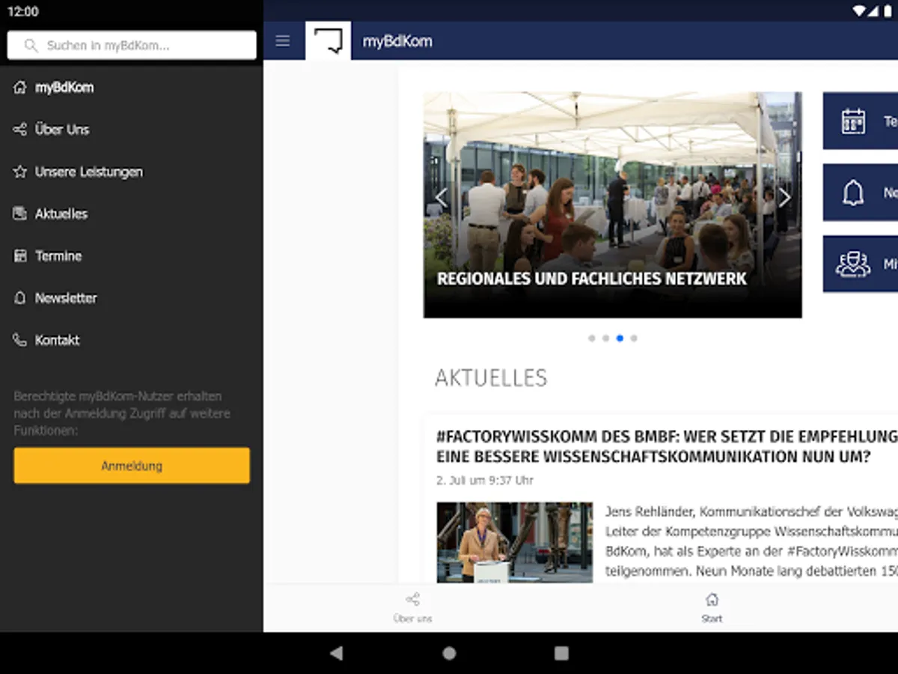Open the calendar tile on the right

861,121
